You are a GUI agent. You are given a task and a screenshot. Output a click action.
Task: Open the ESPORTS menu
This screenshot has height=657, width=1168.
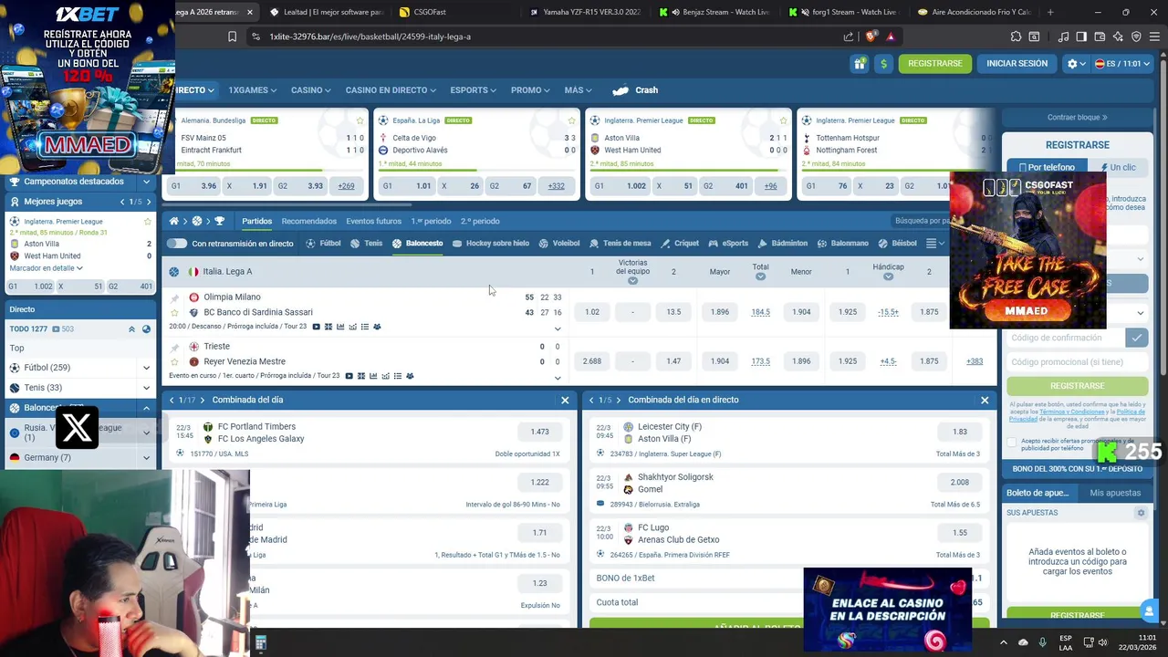click(x=473, y=90)
